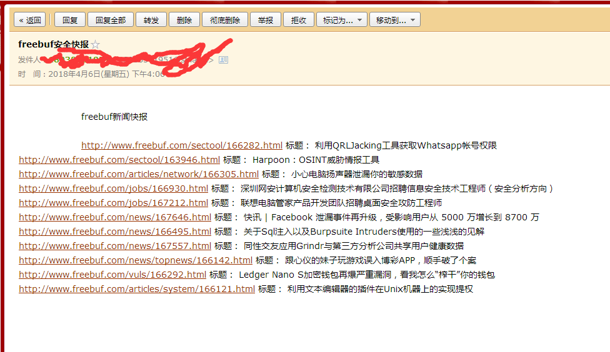Screen dimensions: 610x352
Task: Click title 小心电脑扬声器泄漏你的敏感数据
Action: pyautogui.click(x=357, y=174)
